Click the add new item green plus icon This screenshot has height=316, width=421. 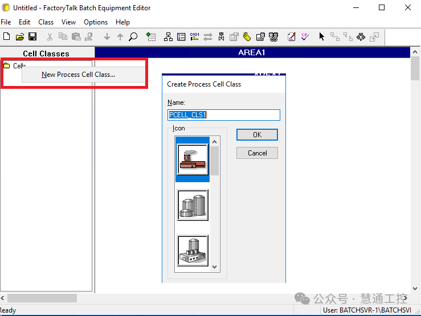coord(151,36)
